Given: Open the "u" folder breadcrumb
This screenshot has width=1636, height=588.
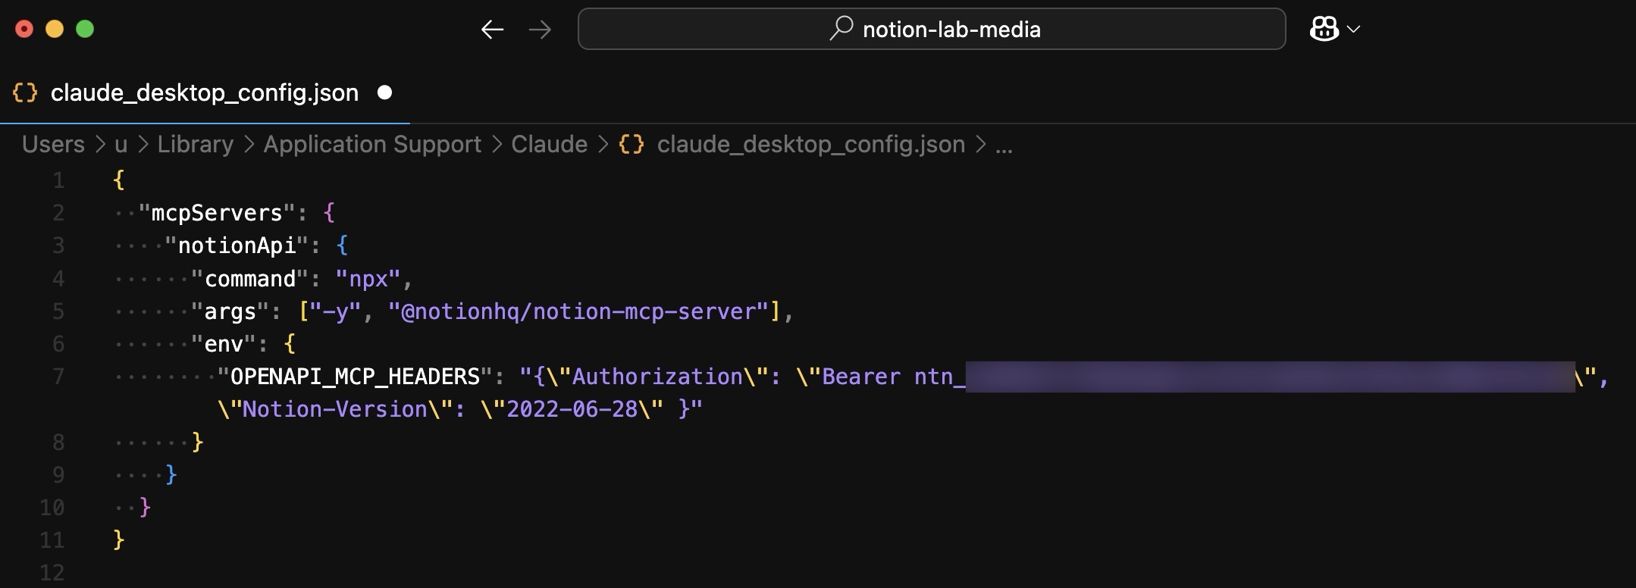Looking at the screenshot, I should 121,144.
